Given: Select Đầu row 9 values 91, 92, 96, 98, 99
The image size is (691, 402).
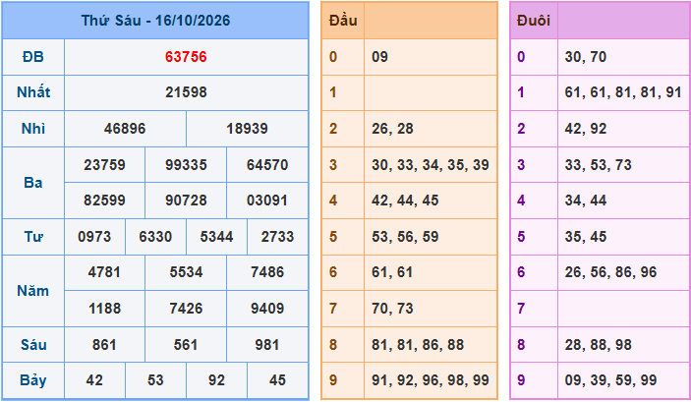Looking at the screenshot, I should (431, 380).
